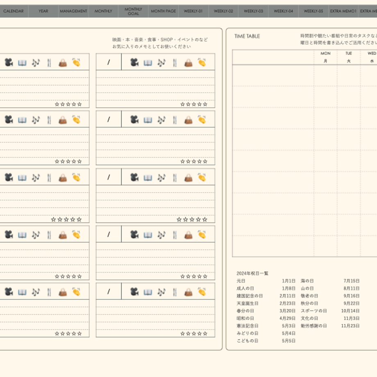The width and height of the screenshot is (377, 377).
Task: Tap date slash field of bottom right-column card
Action: 109,291
